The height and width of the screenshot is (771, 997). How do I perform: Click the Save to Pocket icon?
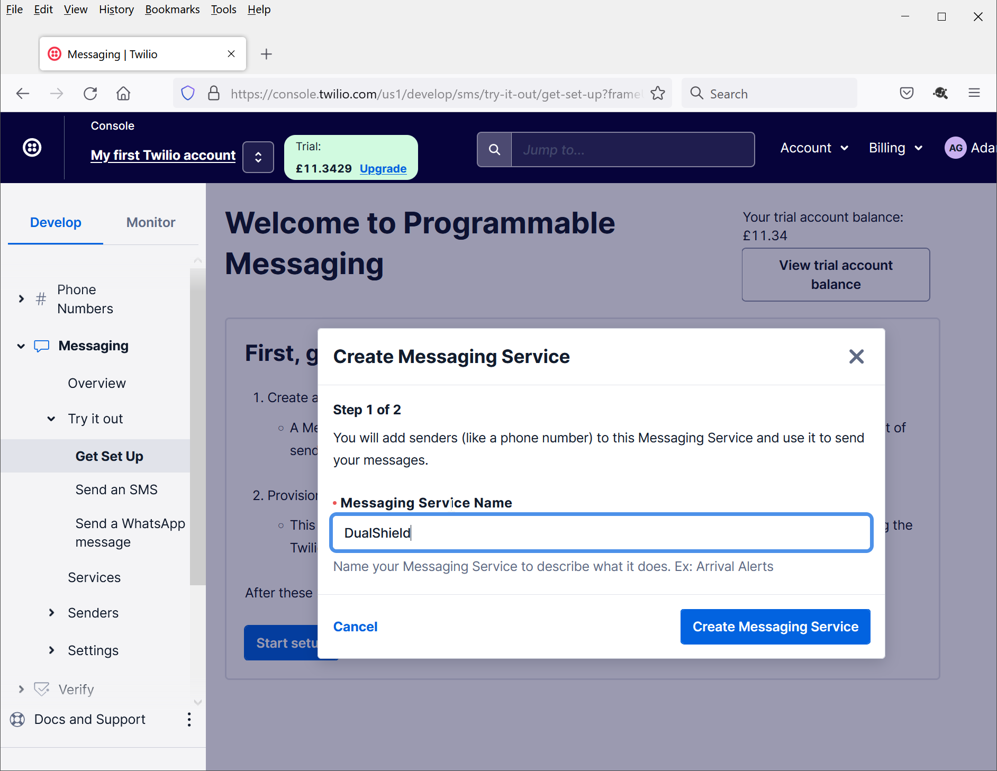(907, 94)
